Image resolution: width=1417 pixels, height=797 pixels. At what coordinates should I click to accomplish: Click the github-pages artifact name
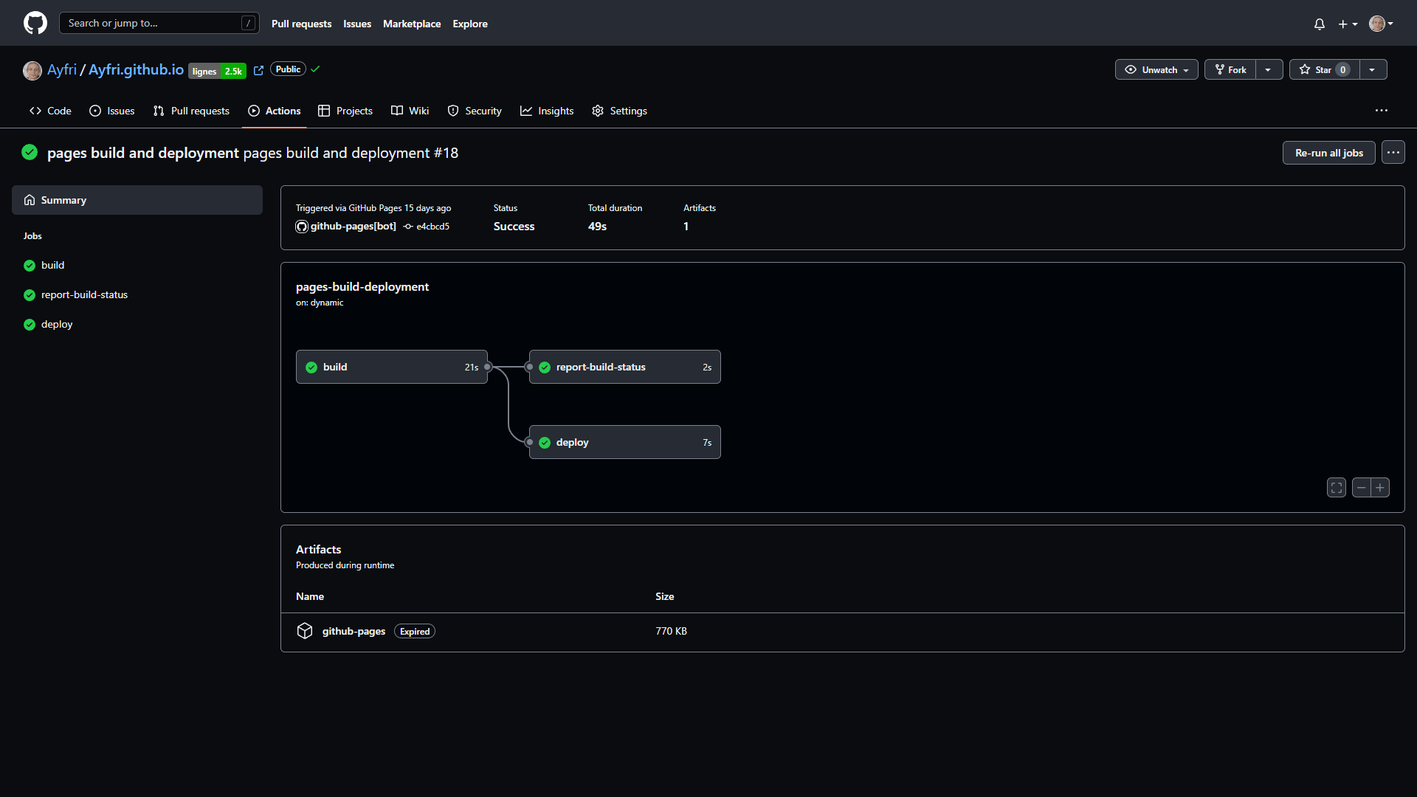pyautogui.click(x=354, y=631)
